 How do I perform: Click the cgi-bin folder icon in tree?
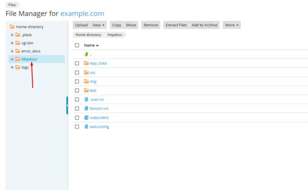(18, 43)
